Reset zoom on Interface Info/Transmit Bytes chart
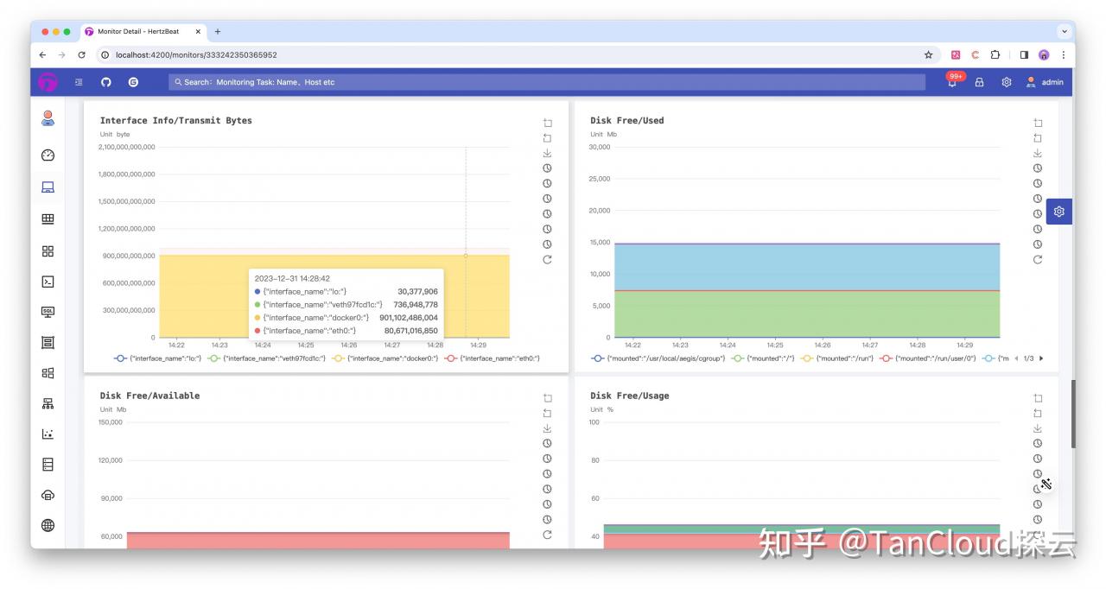 (547, 138)
